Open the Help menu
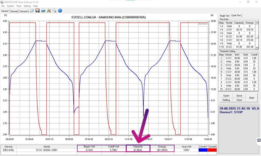Viewport: 261px width, 156px height. [x=35, y=6]
